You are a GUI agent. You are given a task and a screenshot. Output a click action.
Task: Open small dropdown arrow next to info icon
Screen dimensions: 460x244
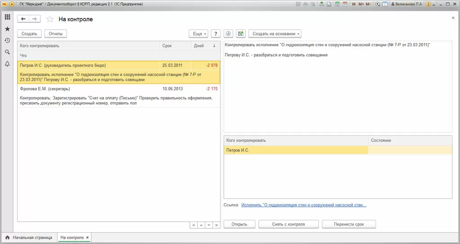pos(433,4)
